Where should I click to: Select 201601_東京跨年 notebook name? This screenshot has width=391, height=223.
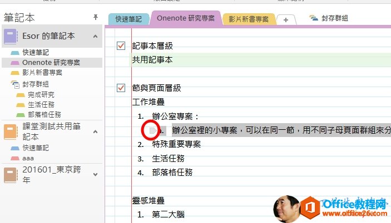pyautogui.click(x=51, y=175)
